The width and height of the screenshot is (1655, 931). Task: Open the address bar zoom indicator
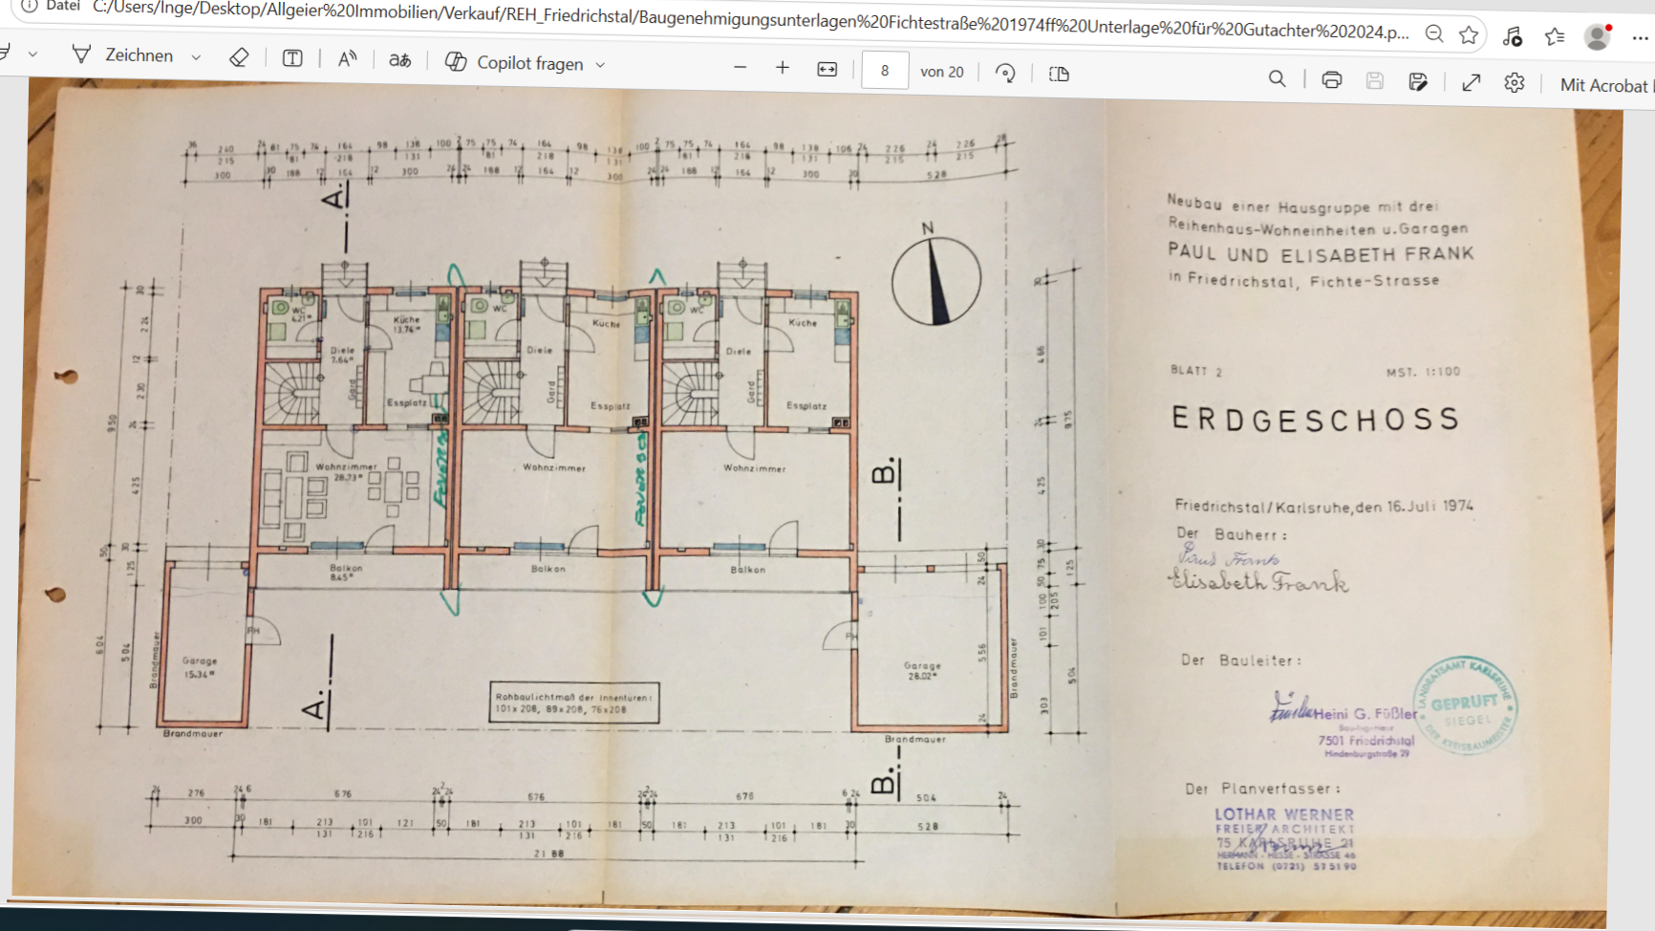1434,34
